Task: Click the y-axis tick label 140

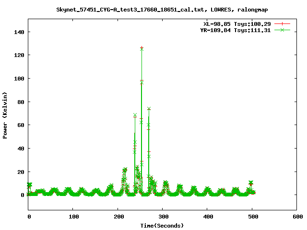Action: (x=19, y=32)
